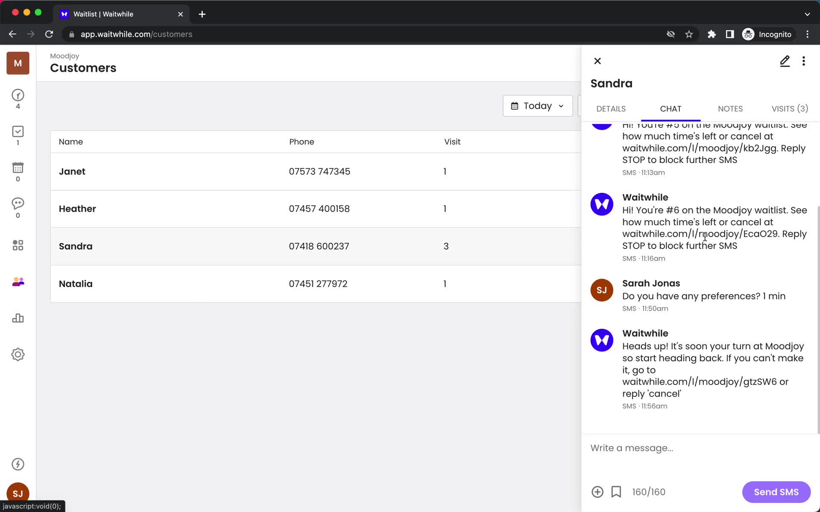820x512 pixels.
Task: Click the Moodjoy breadcrumb label
Action: tap(64, 56)
